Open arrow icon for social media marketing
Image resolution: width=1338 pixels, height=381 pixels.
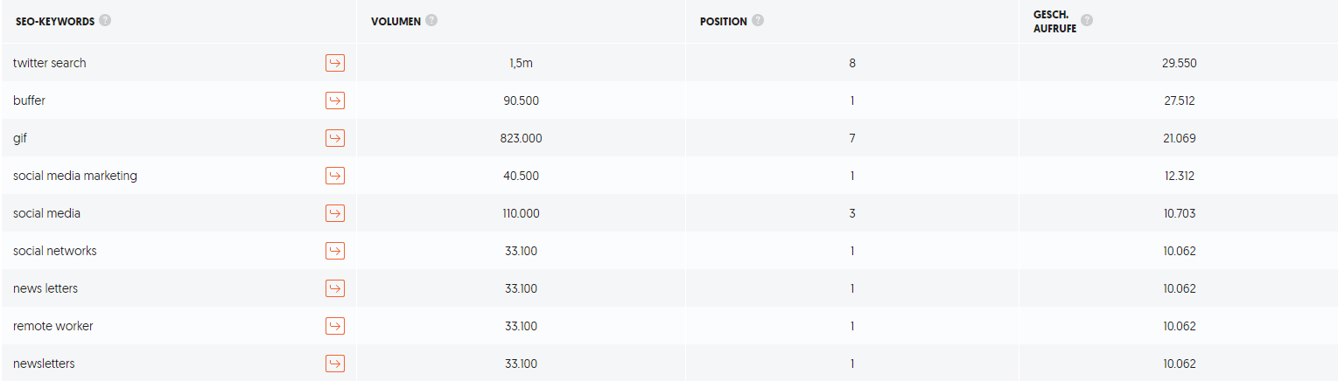click(x=335, y=176)
